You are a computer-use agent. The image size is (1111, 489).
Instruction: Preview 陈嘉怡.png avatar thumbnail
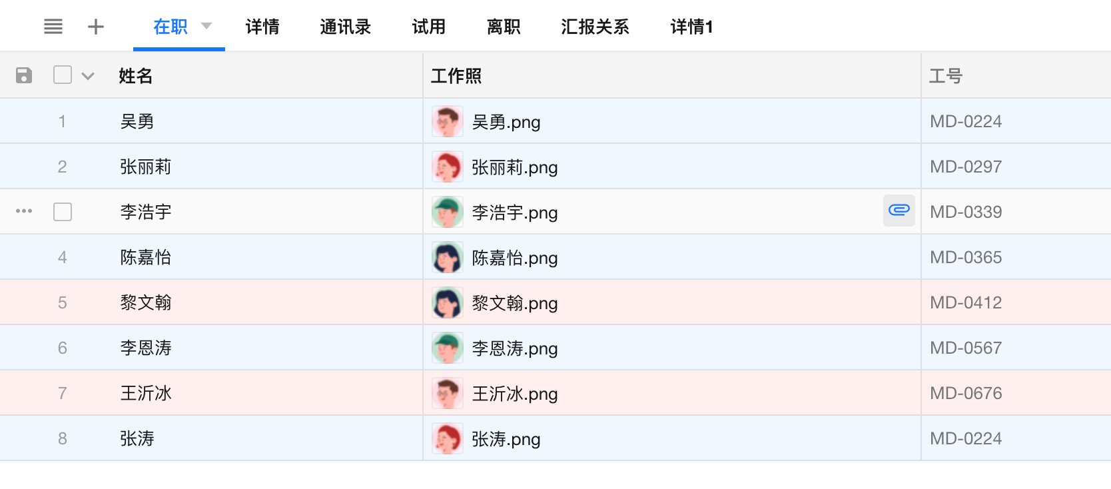point(447,258)
